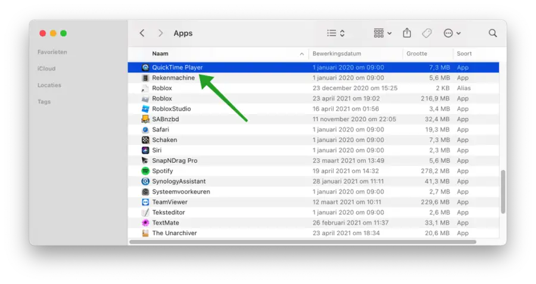Select the Rekenmachine app icon
This screenshot has width=536, height=284.
point(145,78)
